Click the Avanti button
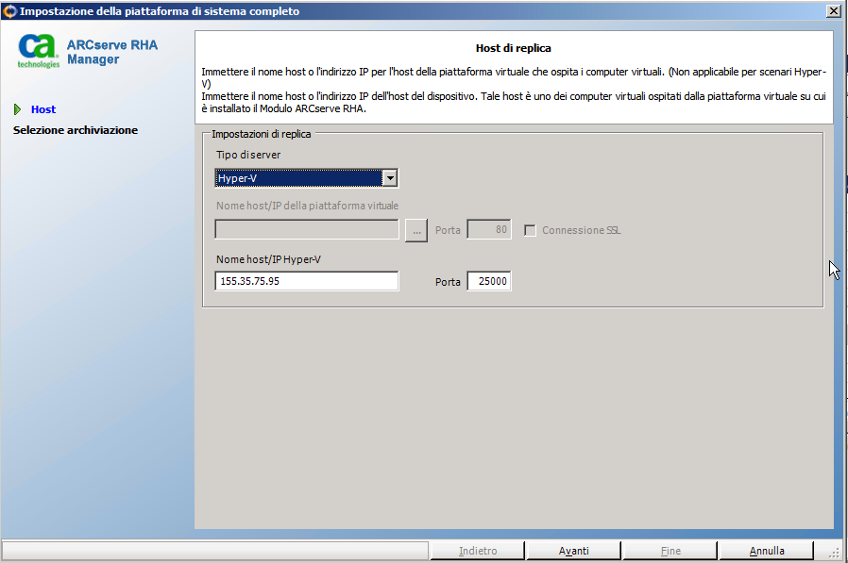The height and width of the screenshot is (563, 848). [573, 551]
